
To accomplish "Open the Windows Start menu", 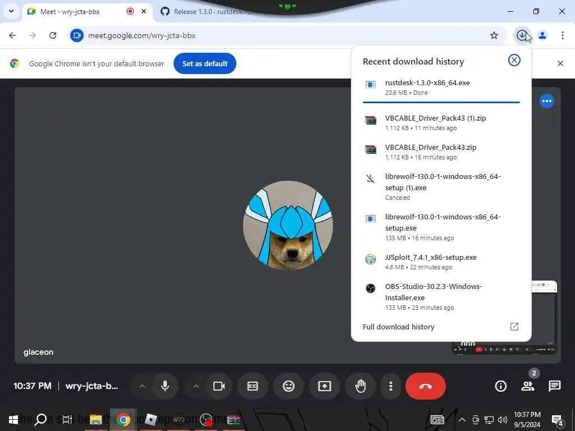I will (x=13, y=420).
